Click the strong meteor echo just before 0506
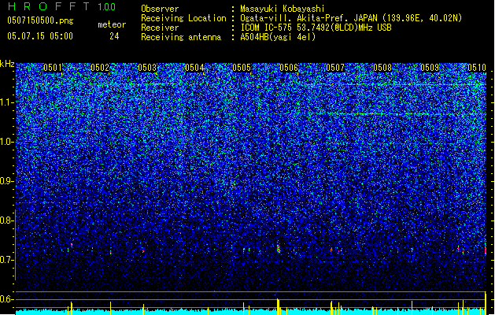The image size is (495, 315). [279, 248]
